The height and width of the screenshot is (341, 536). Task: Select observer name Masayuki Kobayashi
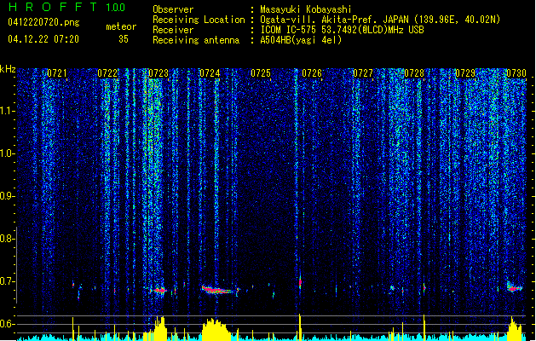(306, 9)
